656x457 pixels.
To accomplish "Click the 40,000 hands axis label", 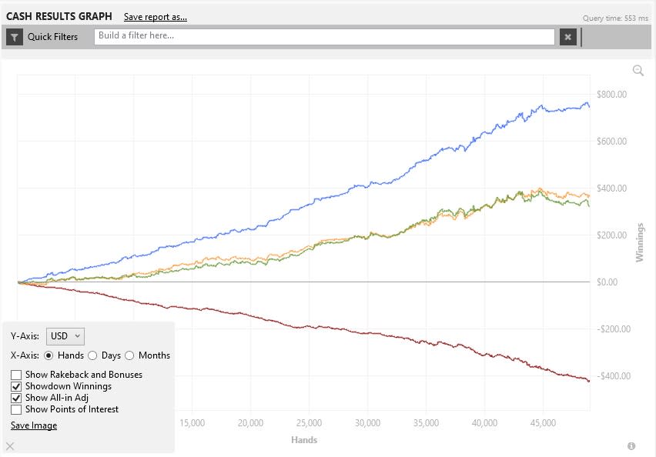I will coord(484,422).
